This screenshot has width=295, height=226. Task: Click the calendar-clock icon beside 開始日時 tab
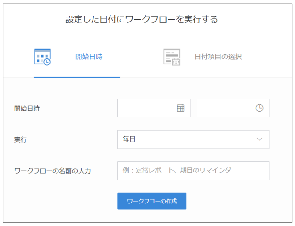point(42,57)
